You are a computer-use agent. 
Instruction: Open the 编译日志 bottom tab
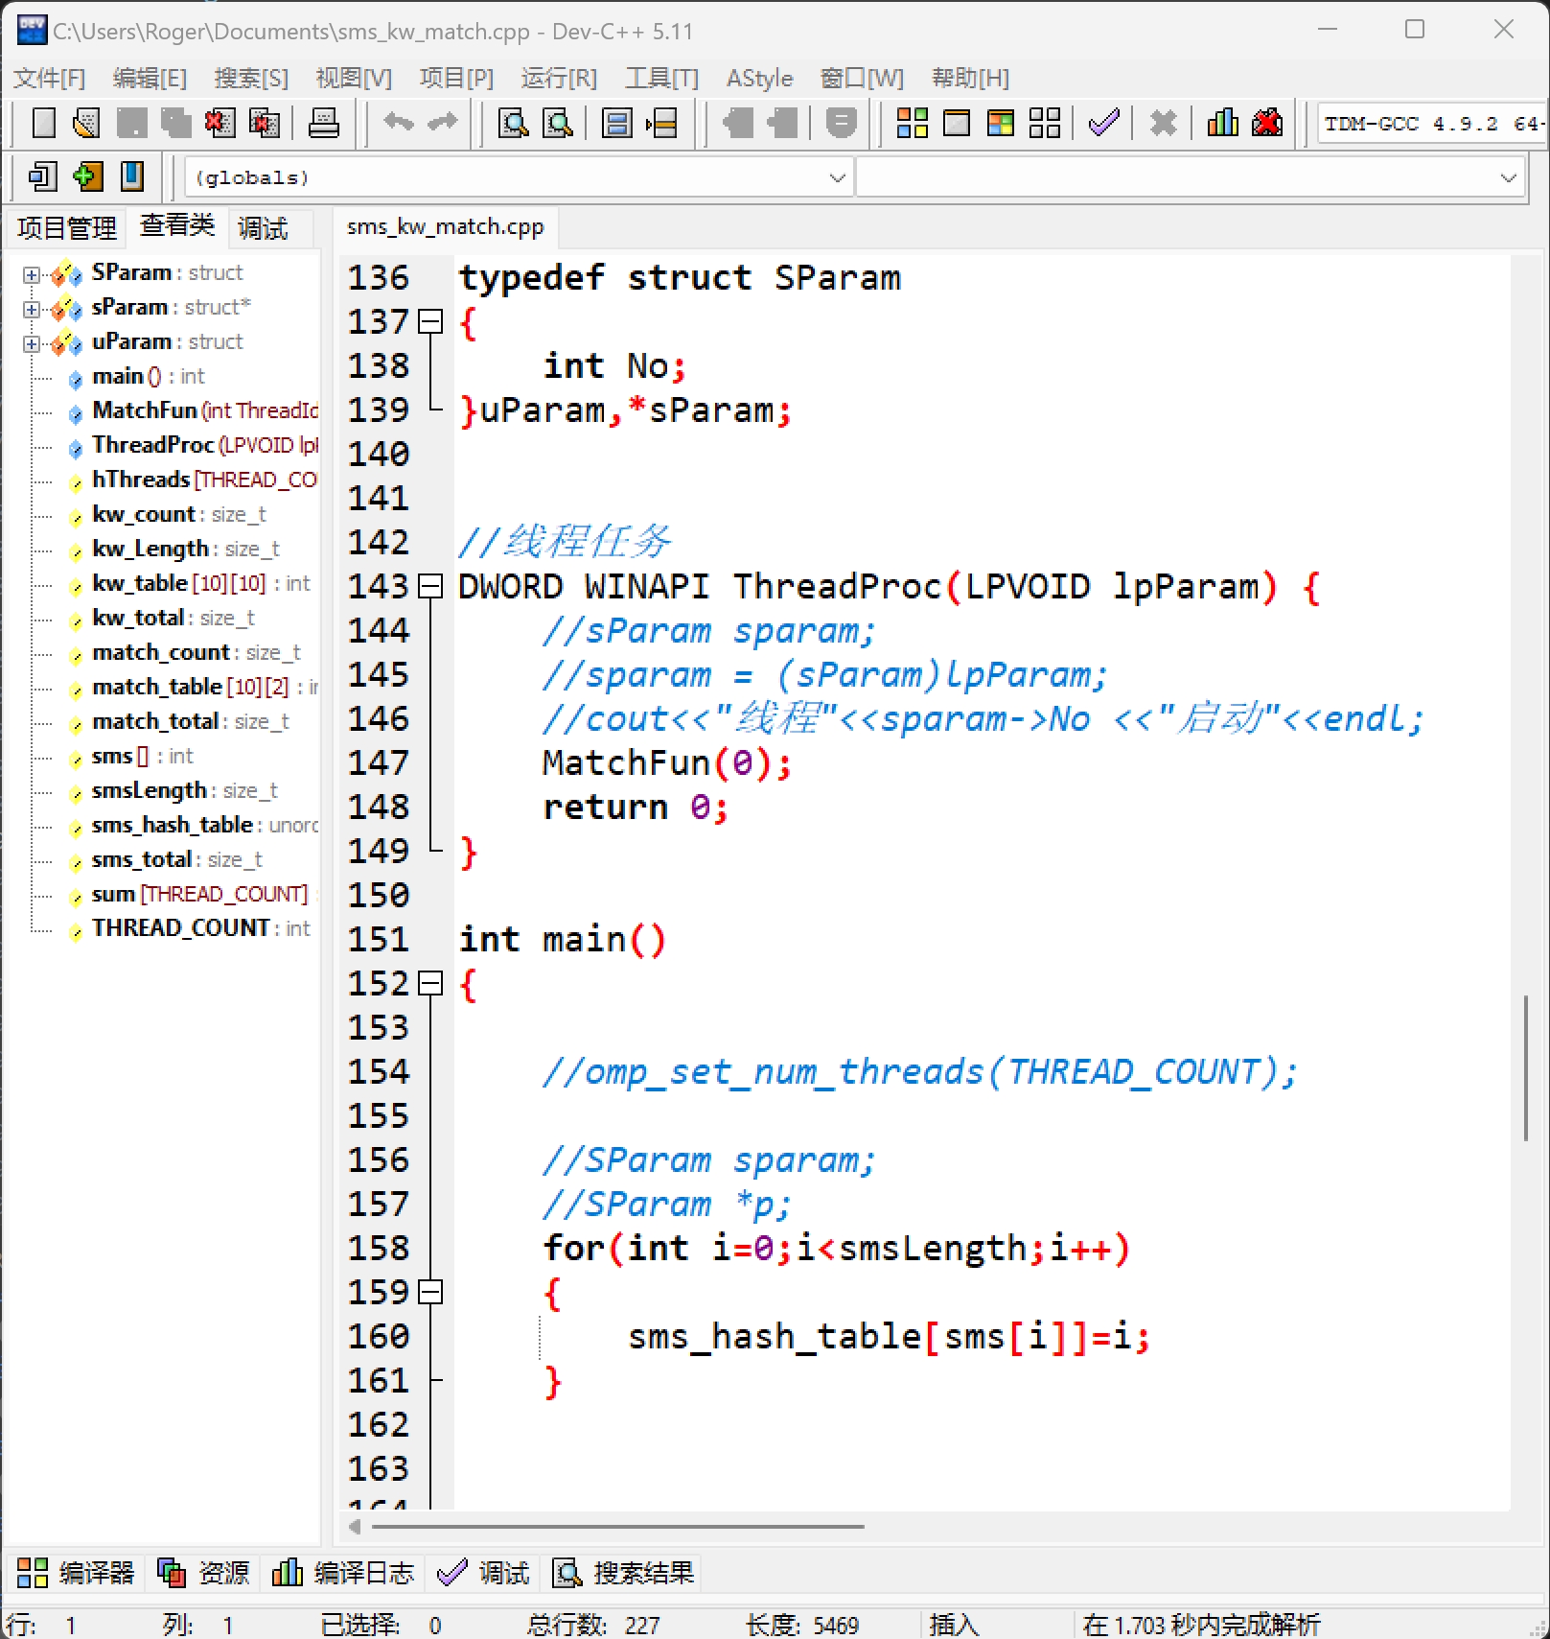click(342, 1573)
